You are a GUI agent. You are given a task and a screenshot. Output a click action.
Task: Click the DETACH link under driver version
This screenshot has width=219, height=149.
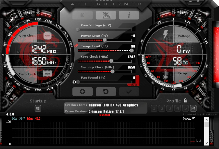pyautogui.click(x=105, y=115)
